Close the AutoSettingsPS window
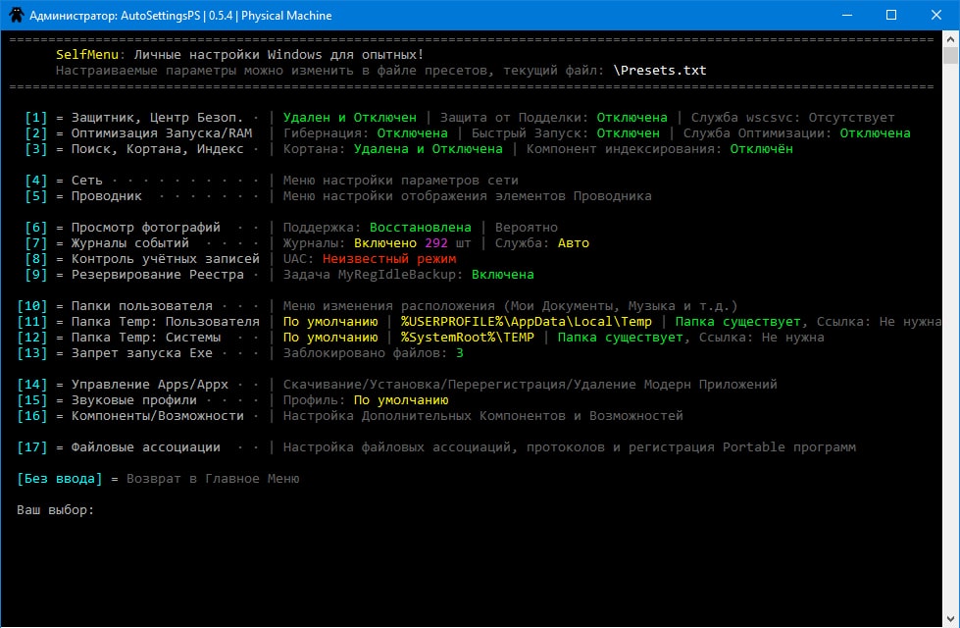The width and height of the screenshot is (960, 628). pos(935,16)
